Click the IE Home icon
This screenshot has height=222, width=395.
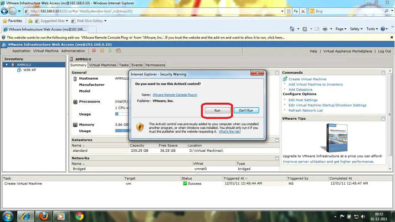click(x=292, y=29)
